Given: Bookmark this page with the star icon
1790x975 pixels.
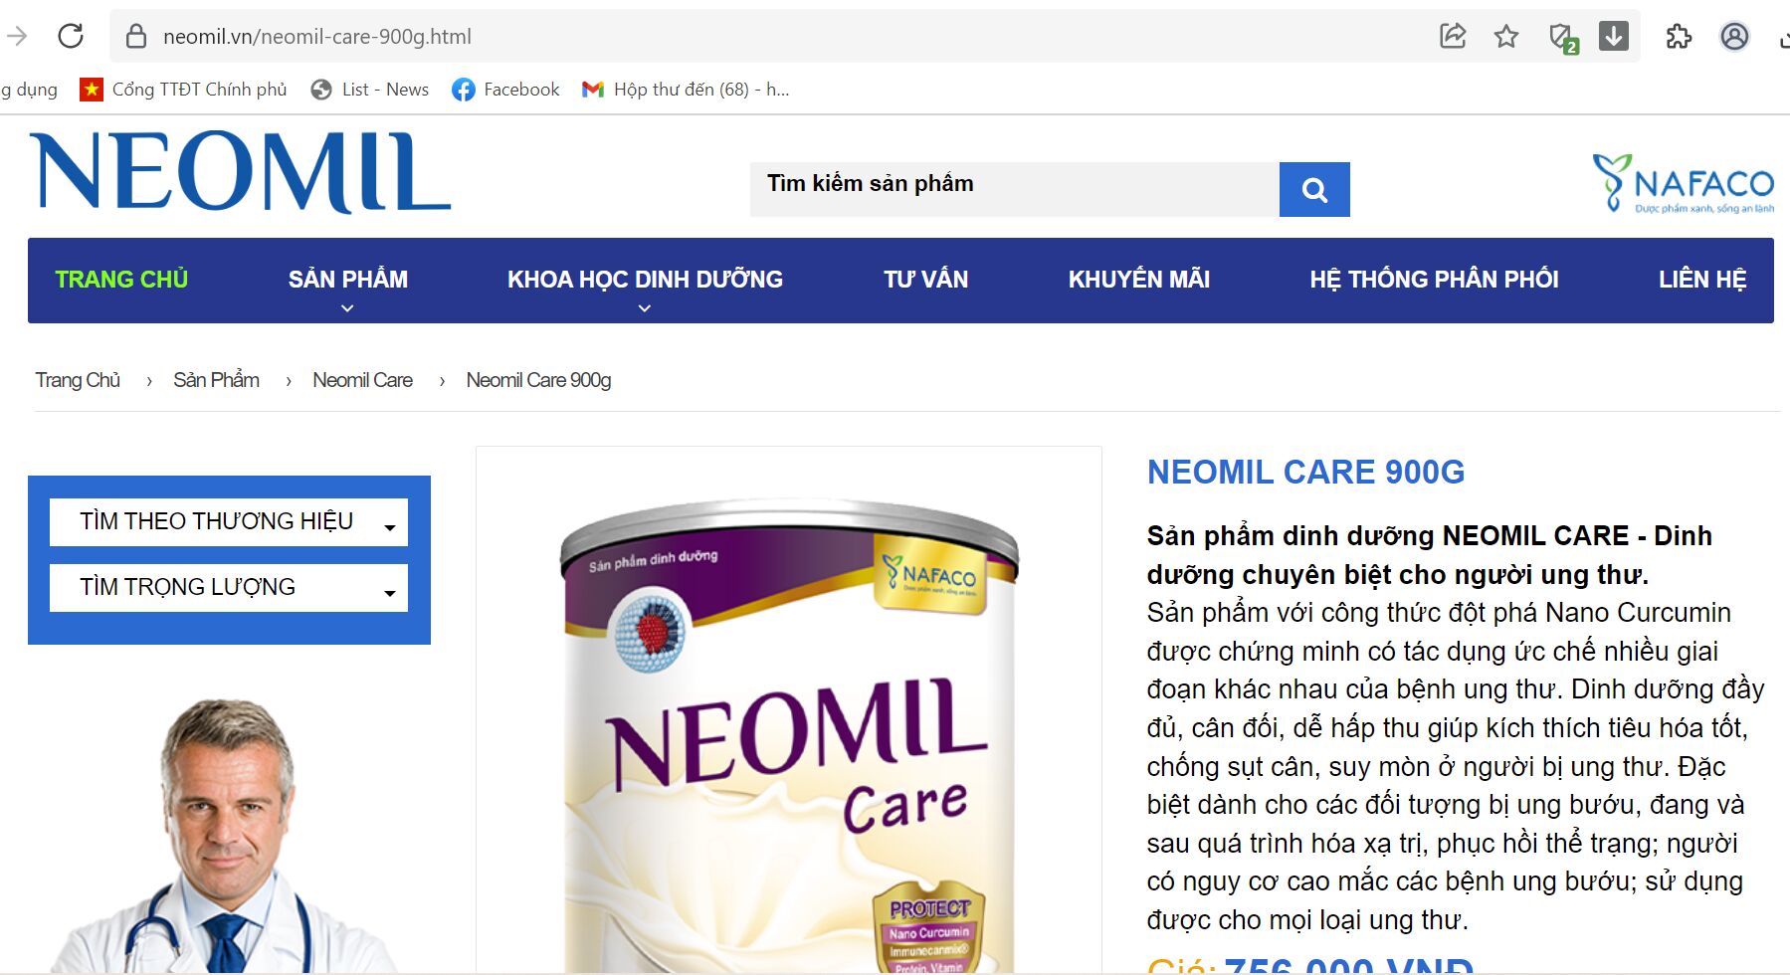Looking at the screenshot, I should point(1506,37).
